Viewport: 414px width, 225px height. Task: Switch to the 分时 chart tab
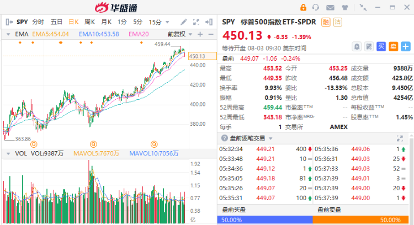coord(38,22)
